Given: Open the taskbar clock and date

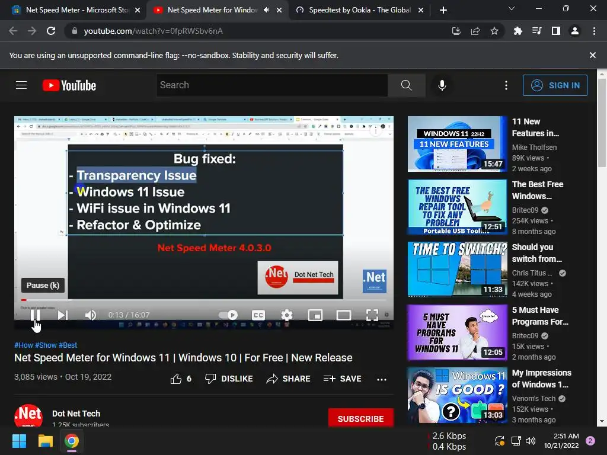Looking at the screenshot, I should pos(562,441).
